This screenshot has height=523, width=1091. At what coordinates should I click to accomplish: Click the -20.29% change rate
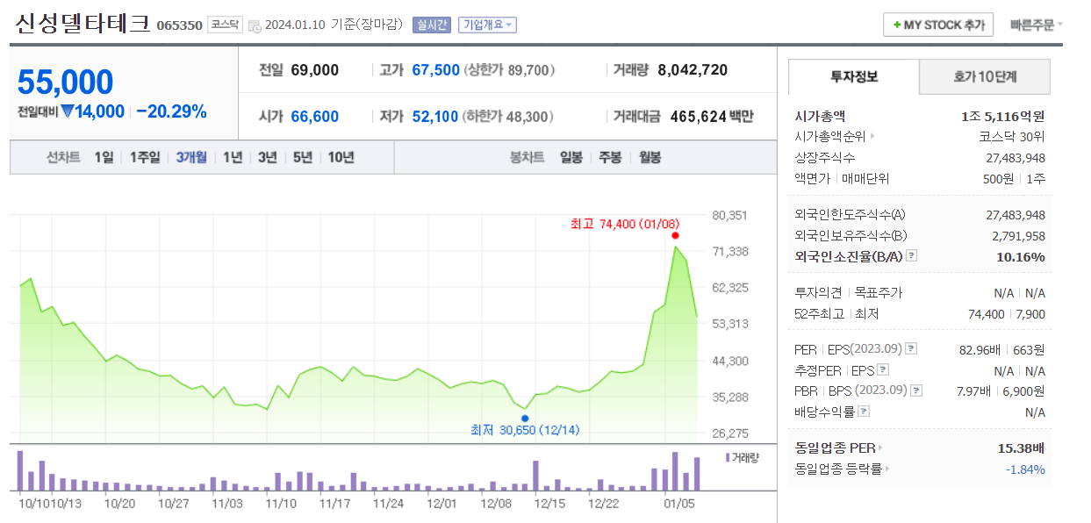pos(171,111)
